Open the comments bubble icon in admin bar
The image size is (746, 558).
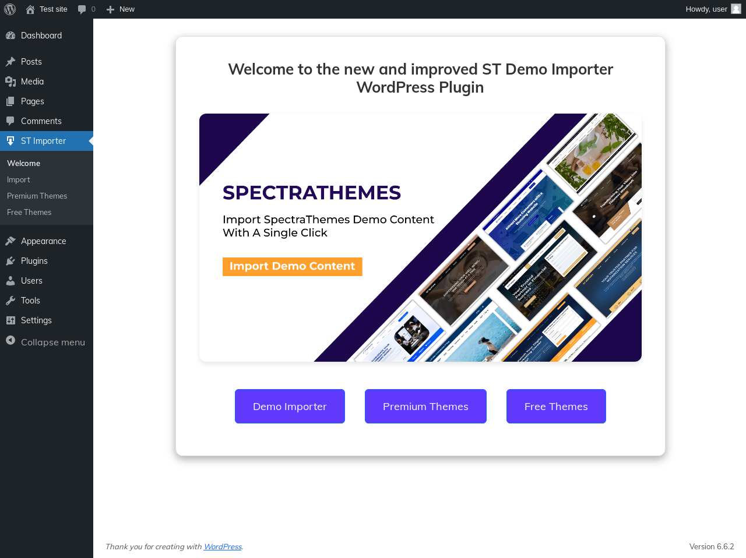[x=82, y=9]
